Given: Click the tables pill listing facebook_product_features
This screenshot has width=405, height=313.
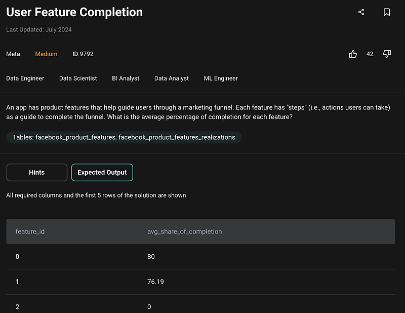Looking at the screenshot, I should pos(124,137).
